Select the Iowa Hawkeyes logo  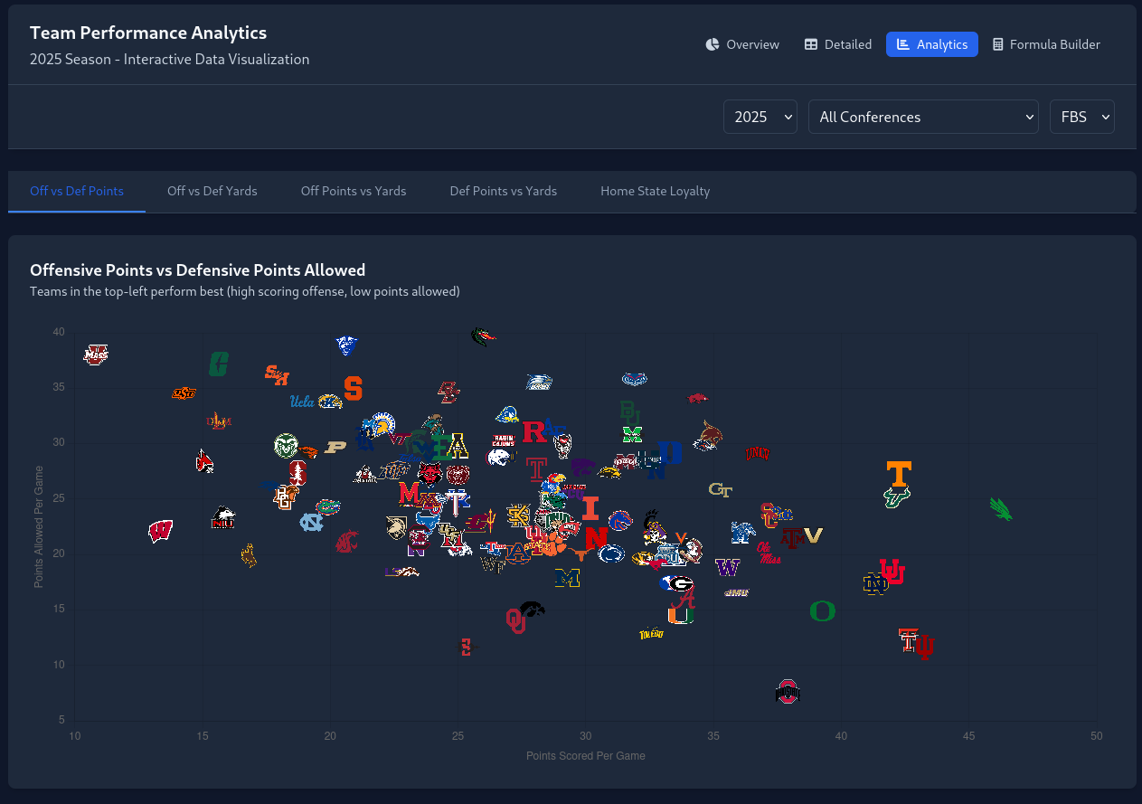[x=533, y=610]
